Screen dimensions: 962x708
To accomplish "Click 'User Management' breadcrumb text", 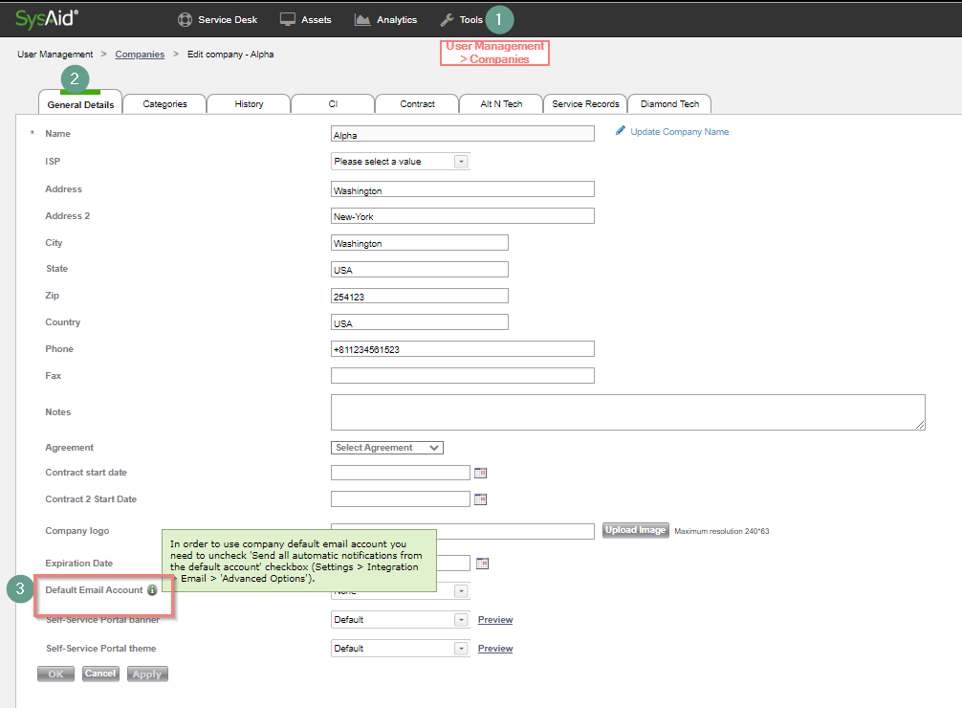I will [x=55, y=54].
